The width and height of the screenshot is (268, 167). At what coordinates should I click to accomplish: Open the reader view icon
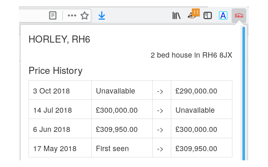point(53,15)
